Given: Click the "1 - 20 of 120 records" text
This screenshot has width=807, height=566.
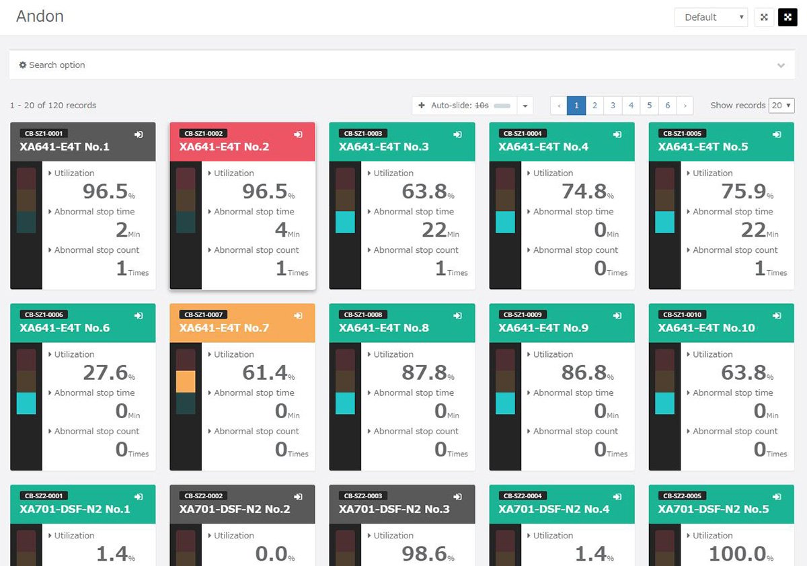Looking at the screenshot, I should (x=53, y=106).
